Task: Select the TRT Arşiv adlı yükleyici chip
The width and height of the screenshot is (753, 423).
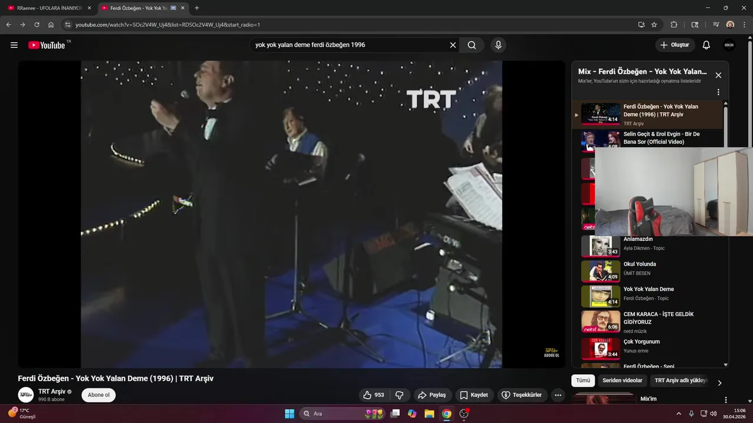Action: tap(681, 381)
